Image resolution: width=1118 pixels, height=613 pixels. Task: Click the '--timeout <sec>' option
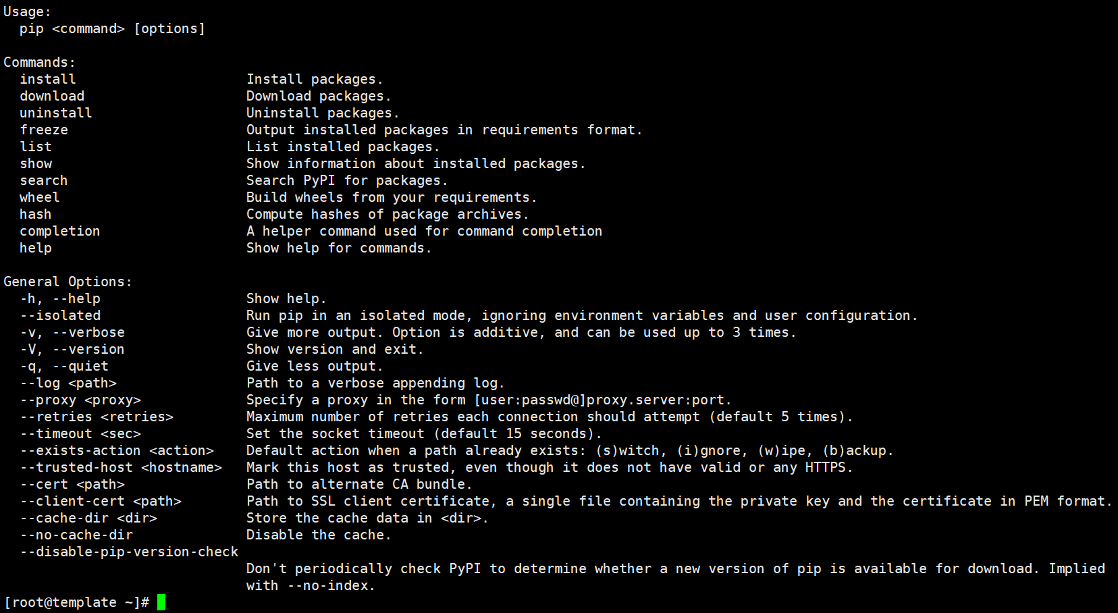(x=80, y=433)
